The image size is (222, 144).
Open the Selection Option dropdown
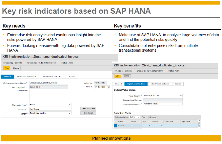pos(138,117)
